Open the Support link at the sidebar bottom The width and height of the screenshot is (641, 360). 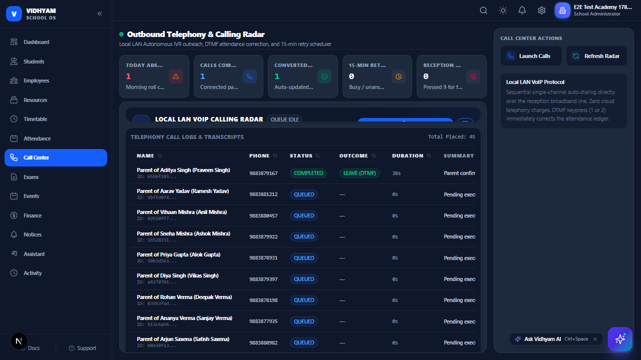(x=83, y=348)
